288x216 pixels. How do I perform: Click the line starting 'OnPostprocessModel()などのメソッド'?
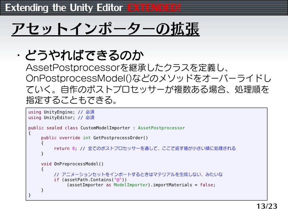click(x=148, y=78)
